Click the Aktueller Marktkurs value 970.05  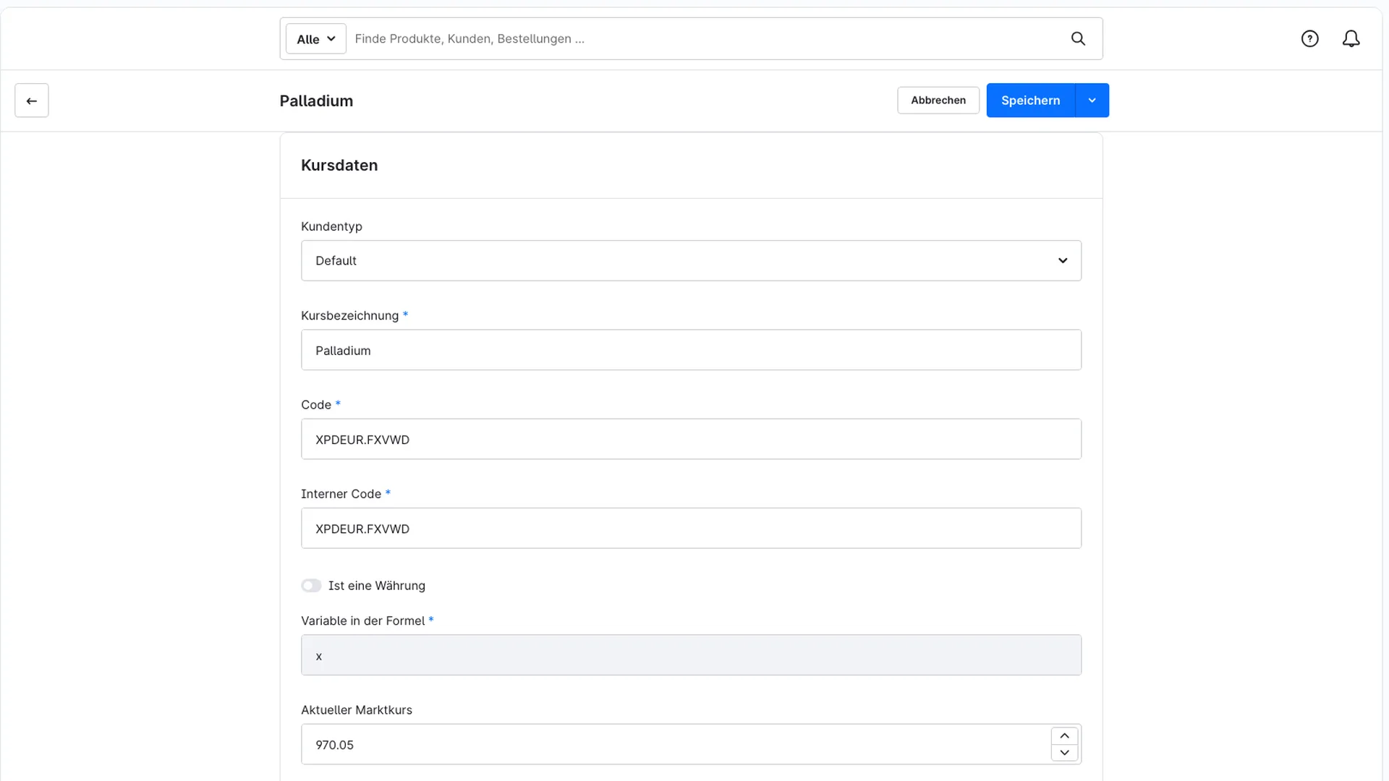pyautogui.click(x=334, y=745)
